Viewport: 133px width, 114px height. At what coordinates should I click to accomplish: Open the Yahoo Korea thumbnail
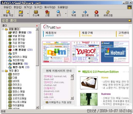(86, 52)
